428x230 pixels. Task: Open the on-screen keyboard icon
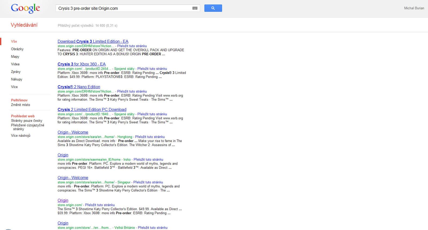tap(195, 8)
